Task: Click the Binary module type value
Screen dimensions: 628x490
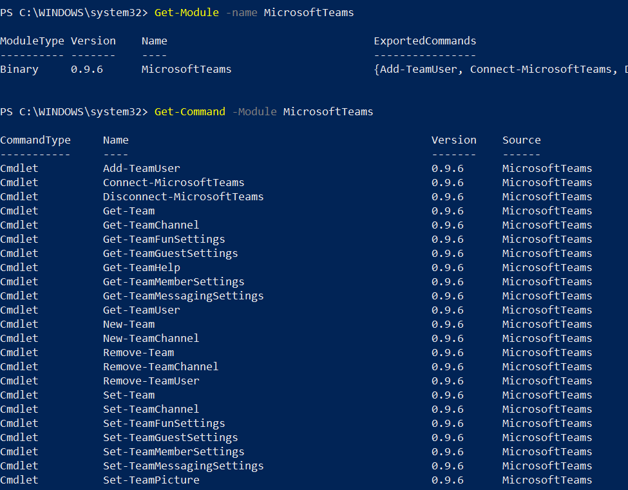Action: click(x=19, y=70)
